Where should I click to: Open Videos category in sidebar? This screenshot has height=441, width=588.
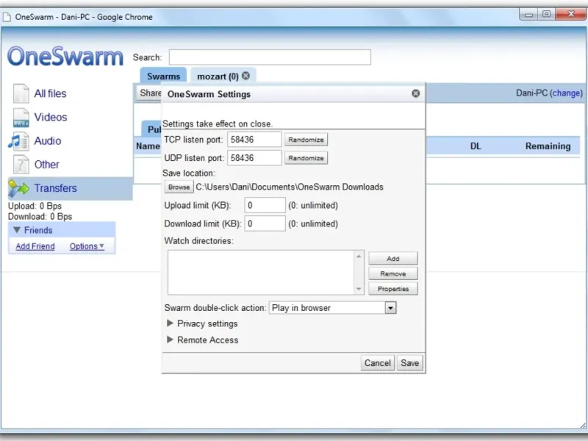pyautogui.click(x=51, y=117)
